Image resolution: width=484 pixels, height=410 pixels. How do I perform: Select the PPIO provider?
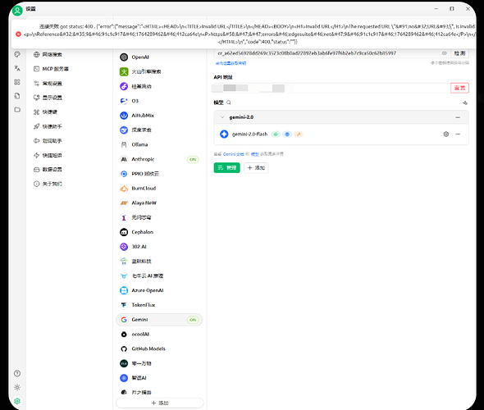click(x=159, y=174)
